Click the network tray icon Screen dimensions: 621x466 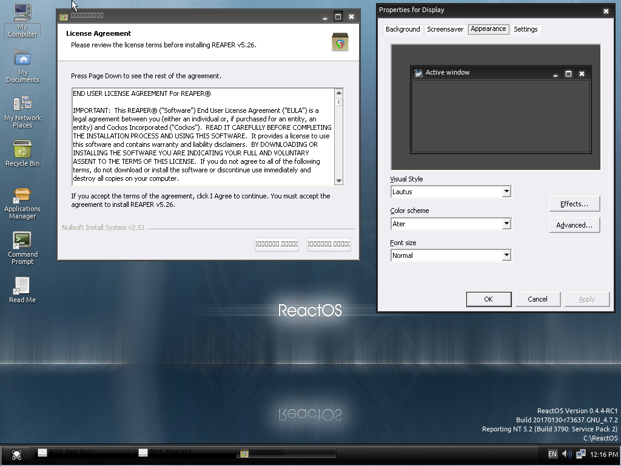point(581,454)
